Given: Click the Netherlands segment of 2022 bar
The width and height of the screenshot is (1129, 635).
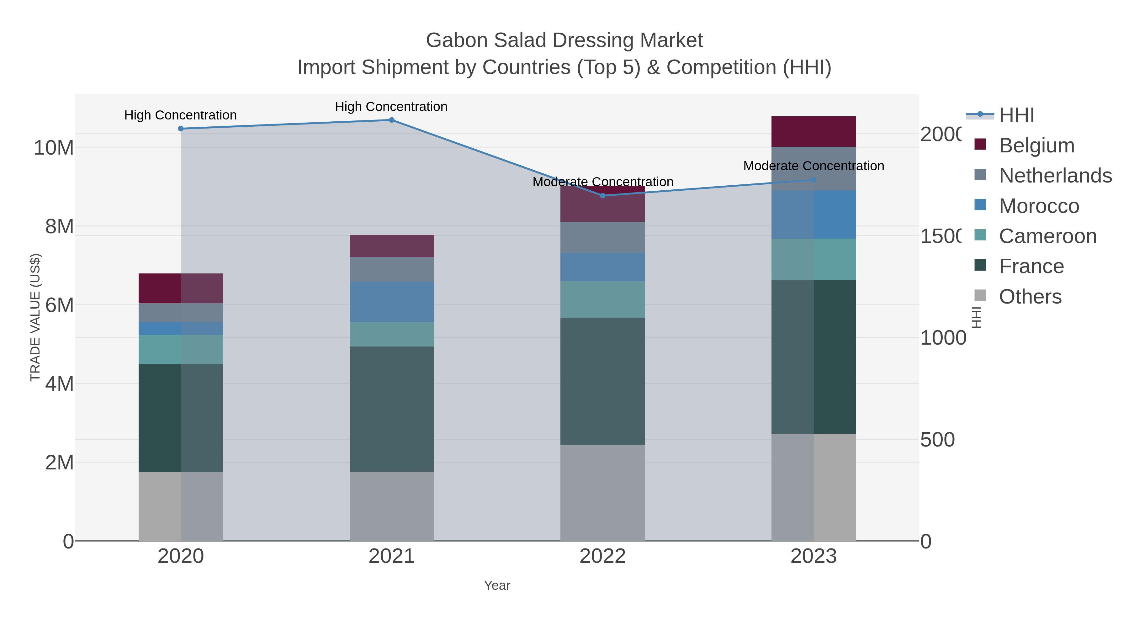Looking at the screenshot, I should pos(603,237).
